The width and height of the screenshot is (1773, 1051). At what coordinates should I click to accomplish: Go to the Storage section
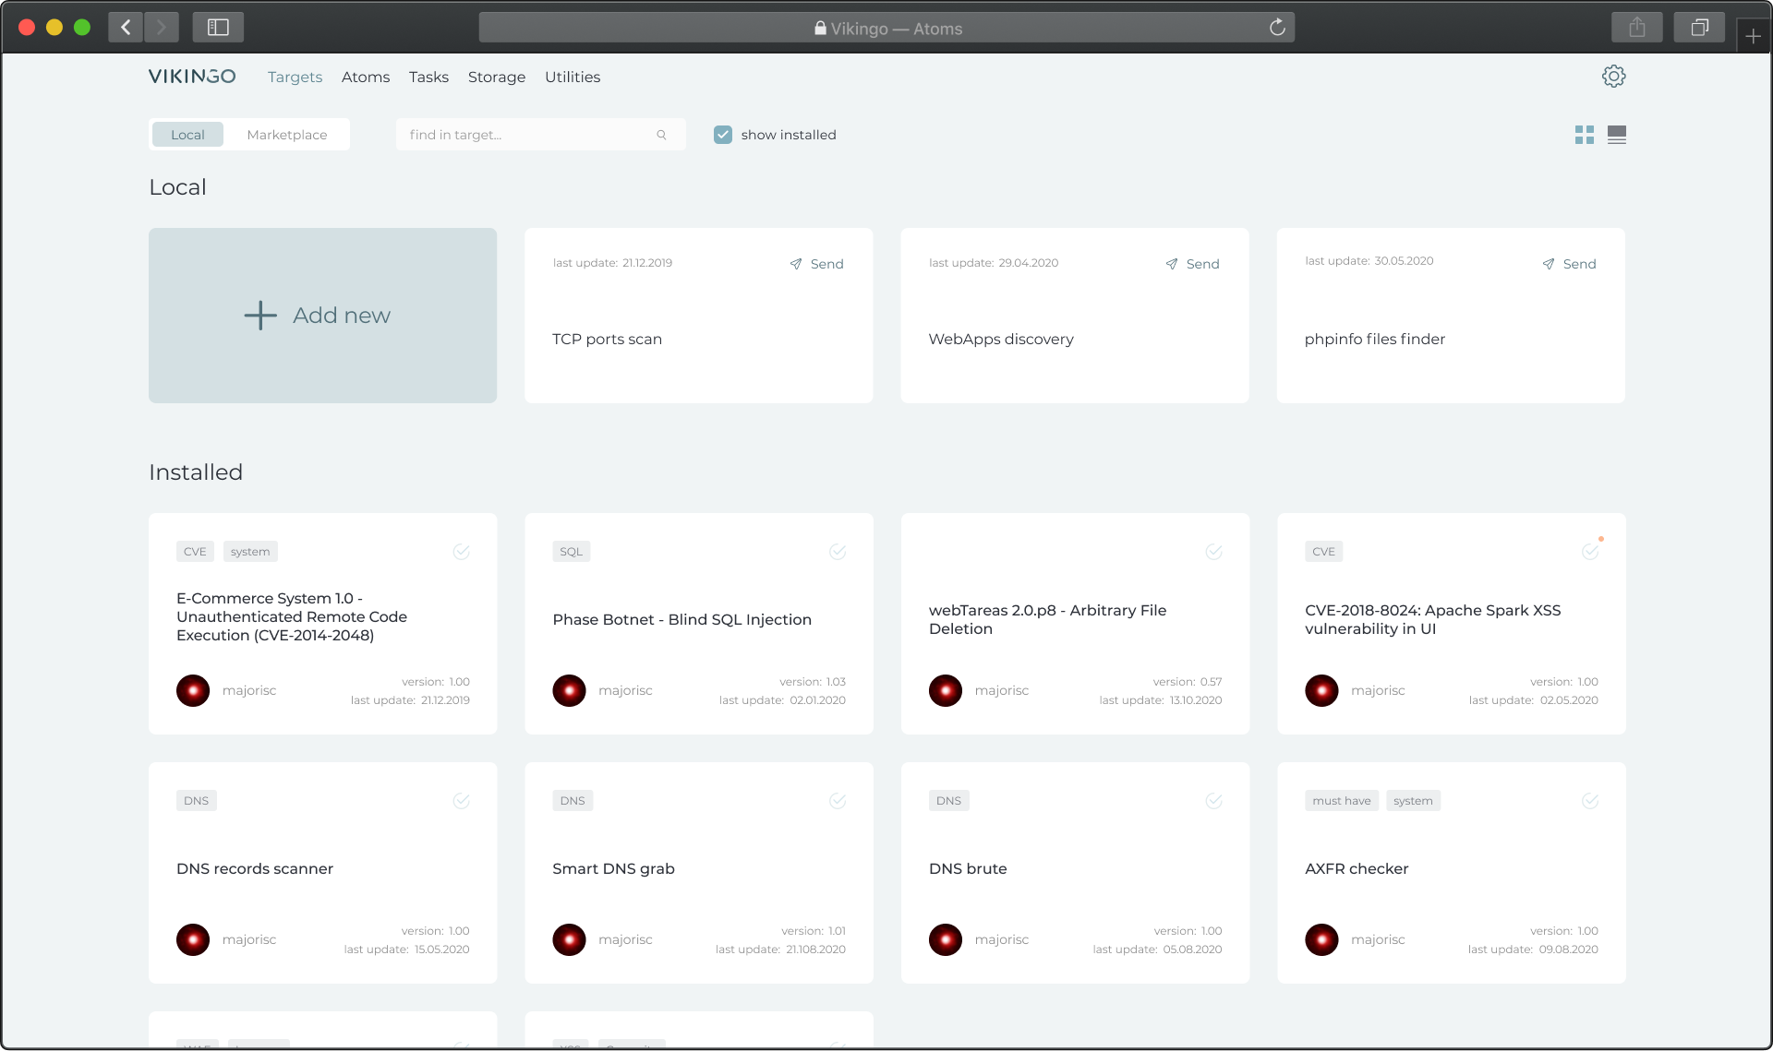[x=496, y=78]
